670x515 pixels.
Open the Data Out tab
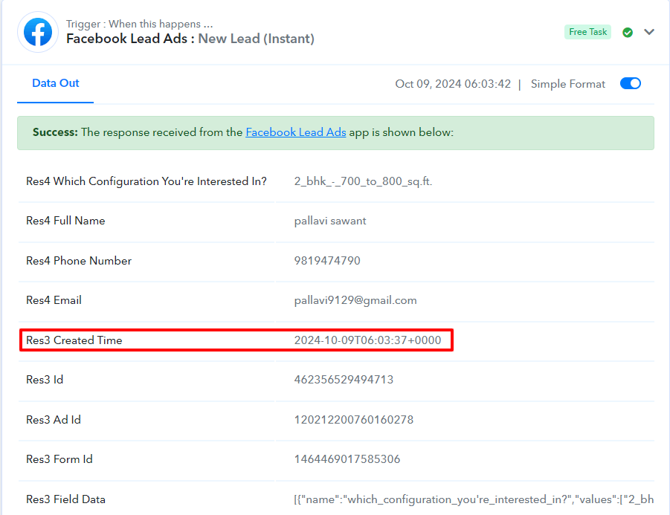coord(56,83)
